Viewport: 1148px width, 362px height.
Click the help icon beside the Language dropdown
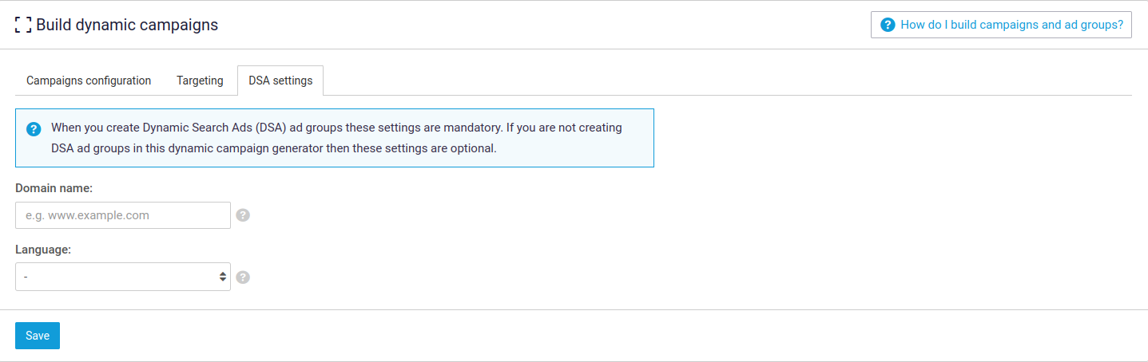coord(243,277)
